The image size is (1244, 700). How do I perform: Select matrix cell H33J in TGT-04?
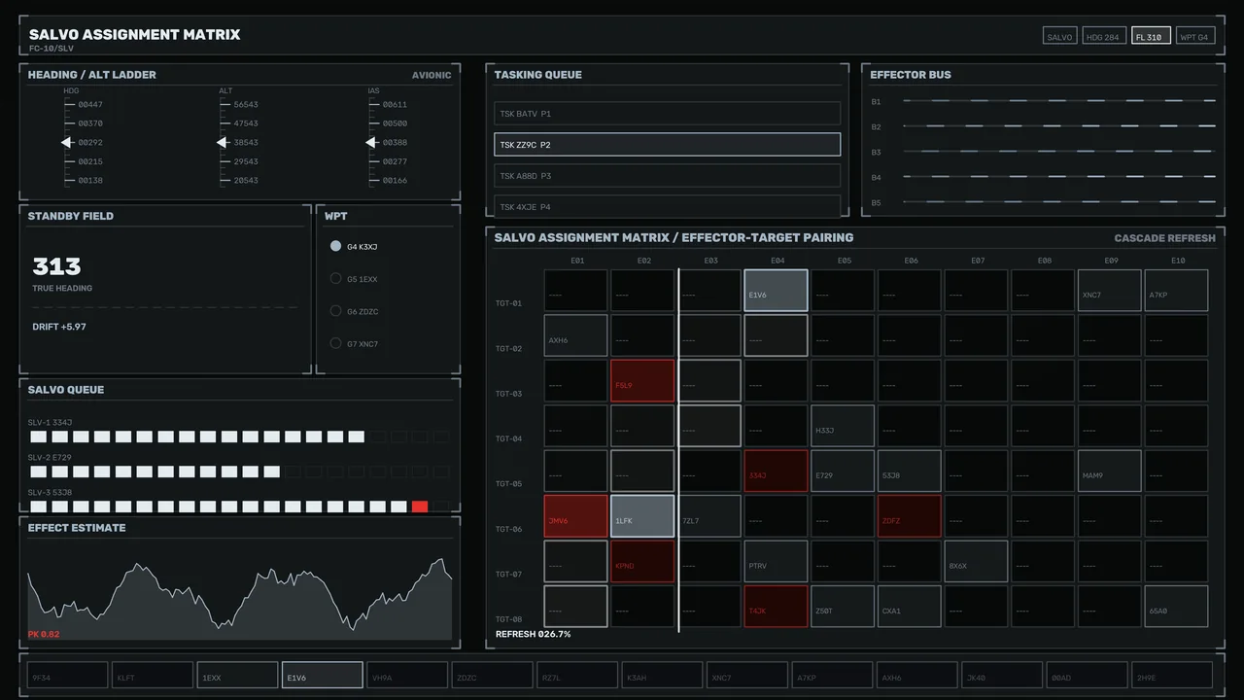[843, 426]
